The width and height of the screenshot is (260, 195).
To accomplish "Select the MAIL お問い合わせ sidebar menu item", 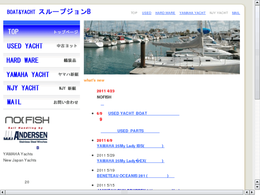I will tap(41, 102).
